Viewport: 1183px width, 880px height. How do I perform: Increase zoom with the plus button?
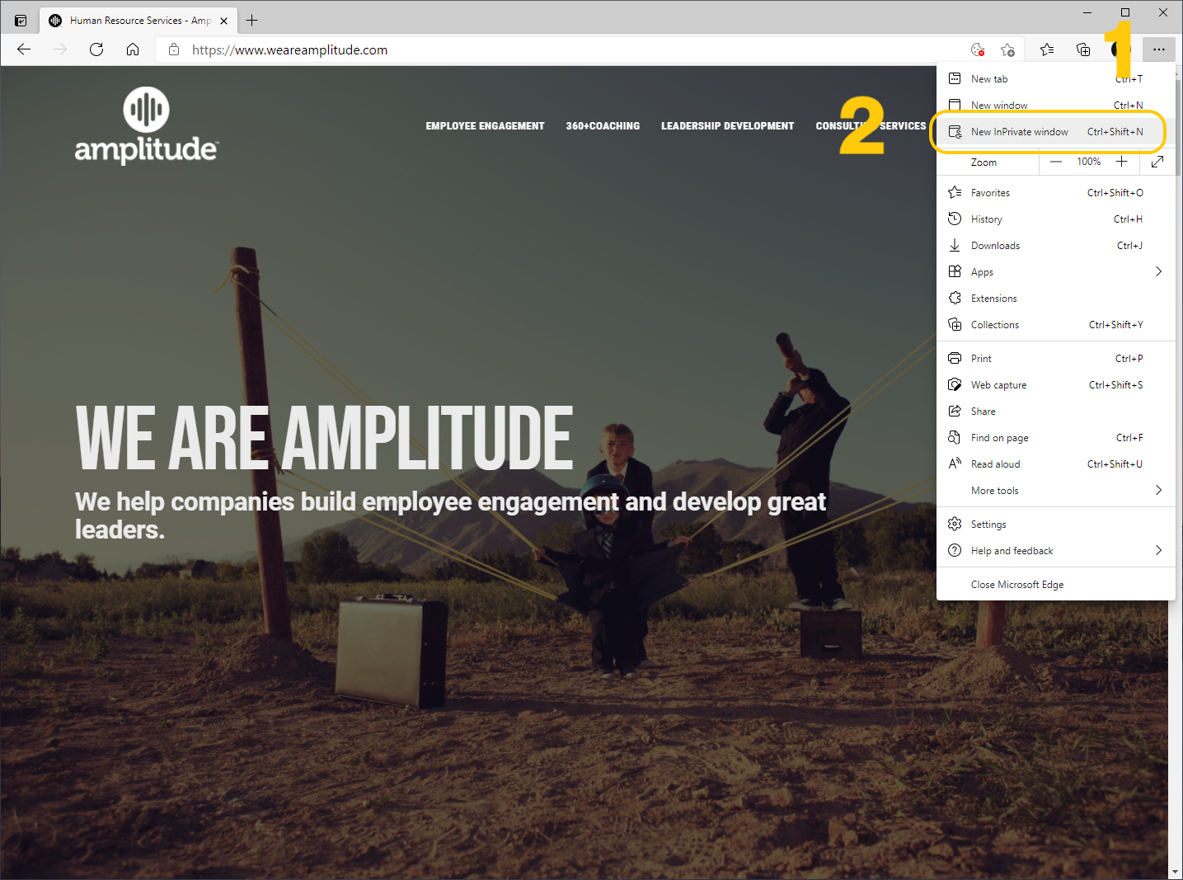(x=1121, y=162)
